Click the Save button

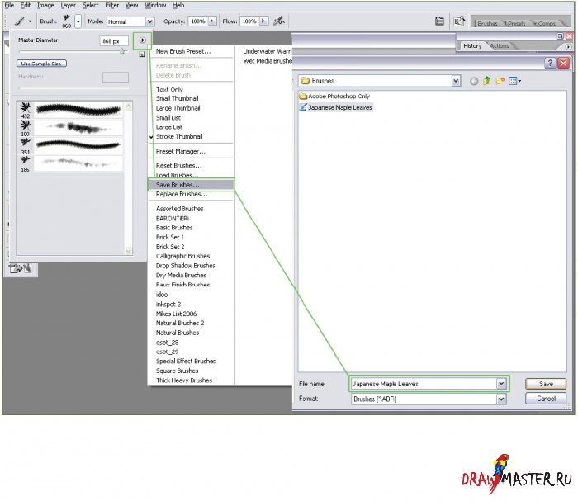coord(546,384)
